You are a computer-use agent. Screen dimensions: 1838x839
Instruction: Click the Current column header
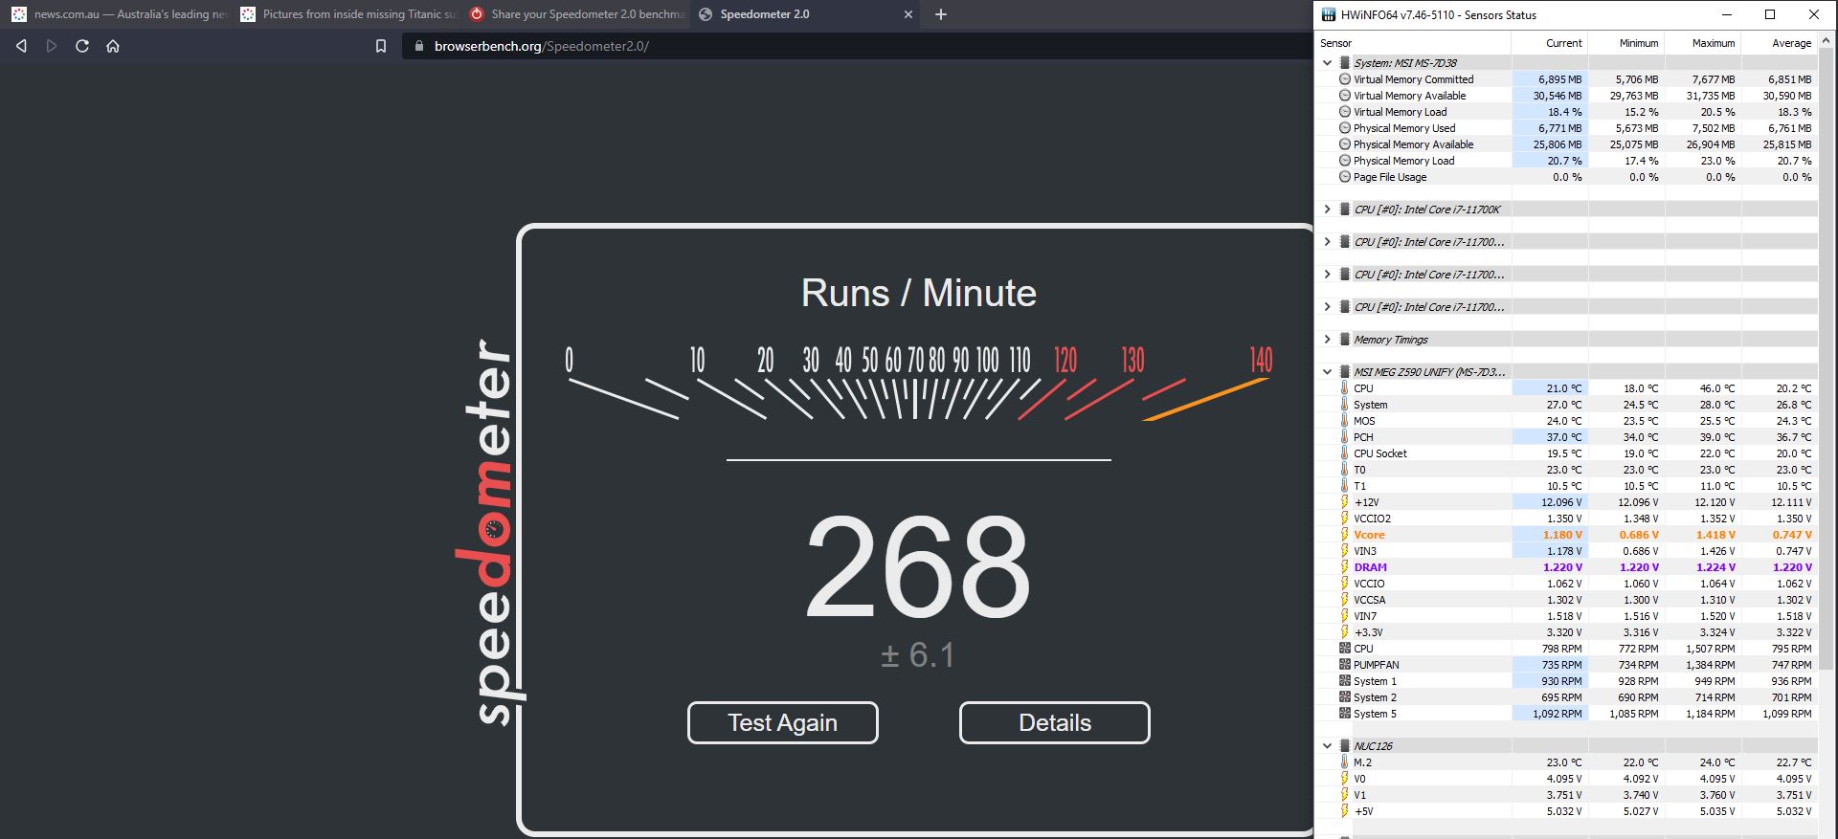pyautogui.click(x=1549, y=43)
